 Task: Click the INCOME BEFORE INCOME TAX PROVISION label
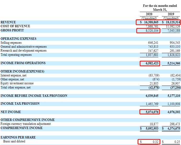coord(34,96)
